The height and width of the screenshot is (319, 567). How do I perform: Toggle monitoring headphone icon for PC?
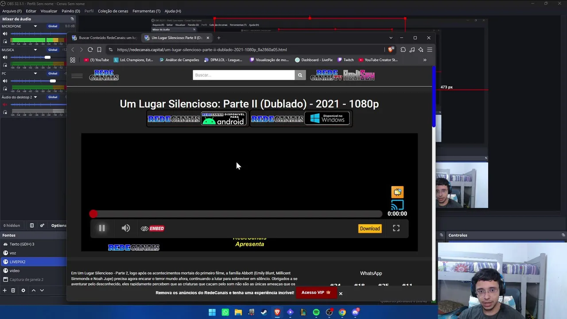click(x=5, y=89)
